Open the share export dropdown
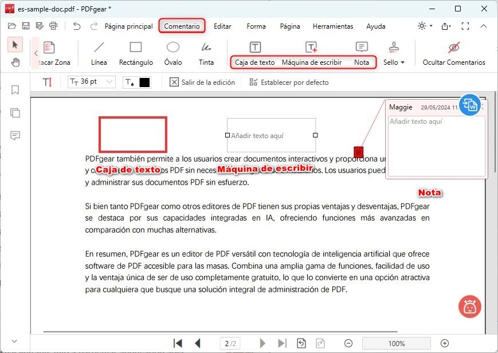Screen dimensions: 498x353 click(x=444, y=26)
